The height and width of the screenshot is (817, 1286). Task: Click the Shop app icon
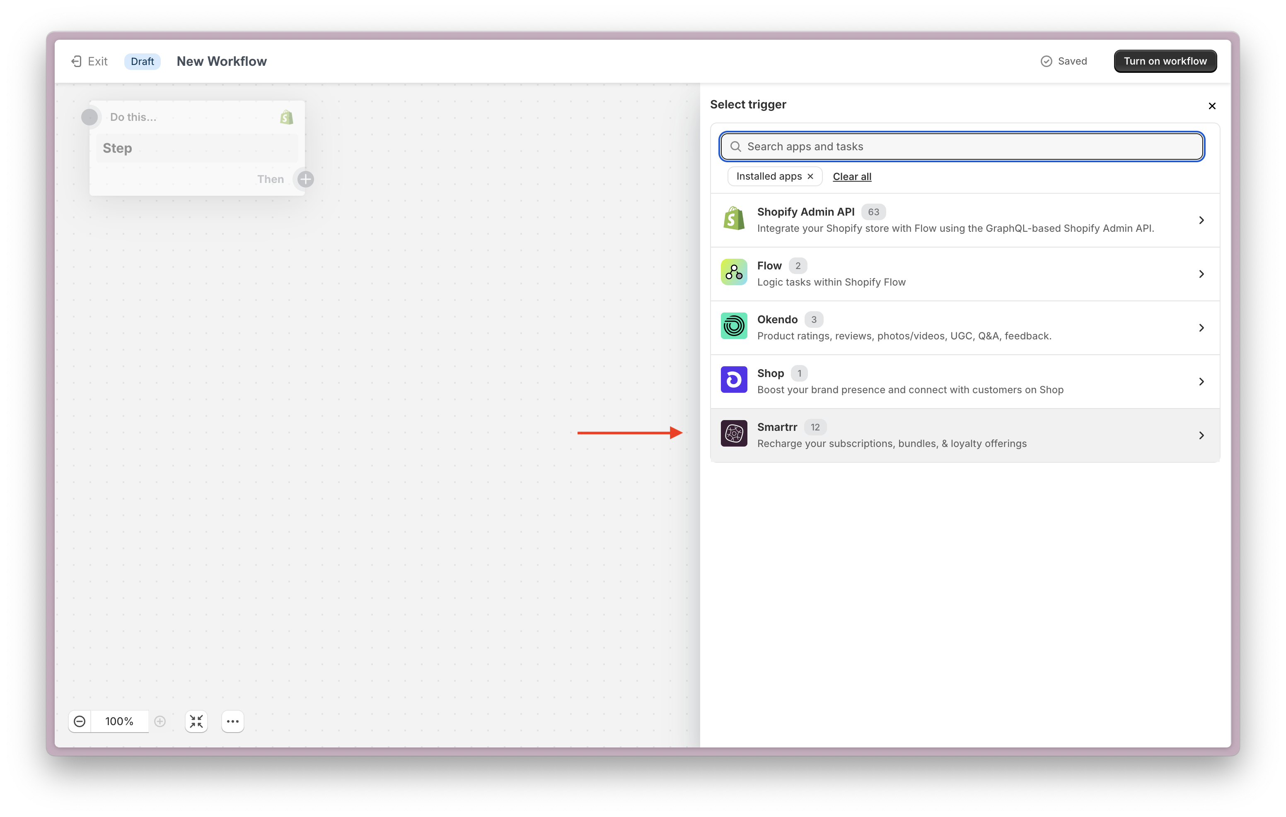pos(734,380)
